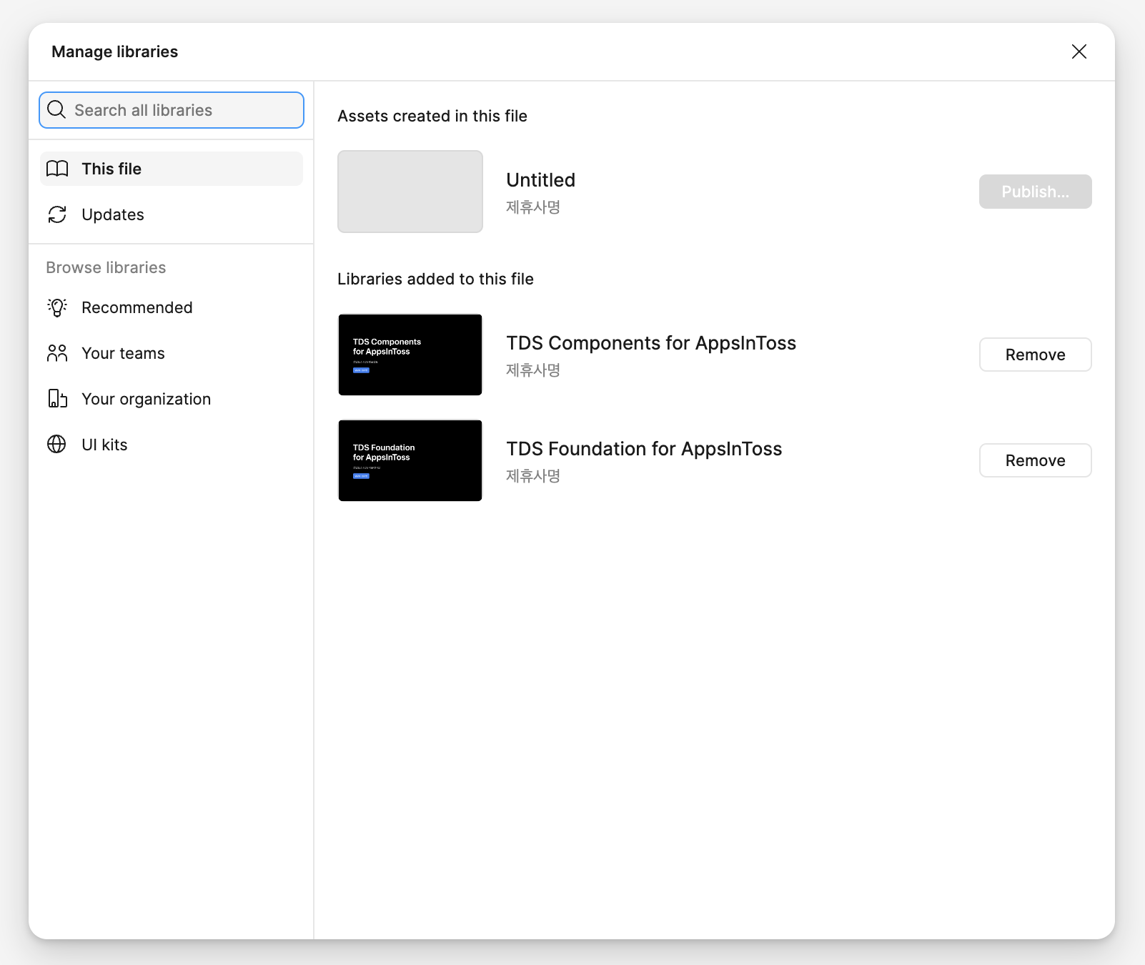Click the Updates refresh icon
Screen dimensions: 1145x965
[x=57, y=214]
